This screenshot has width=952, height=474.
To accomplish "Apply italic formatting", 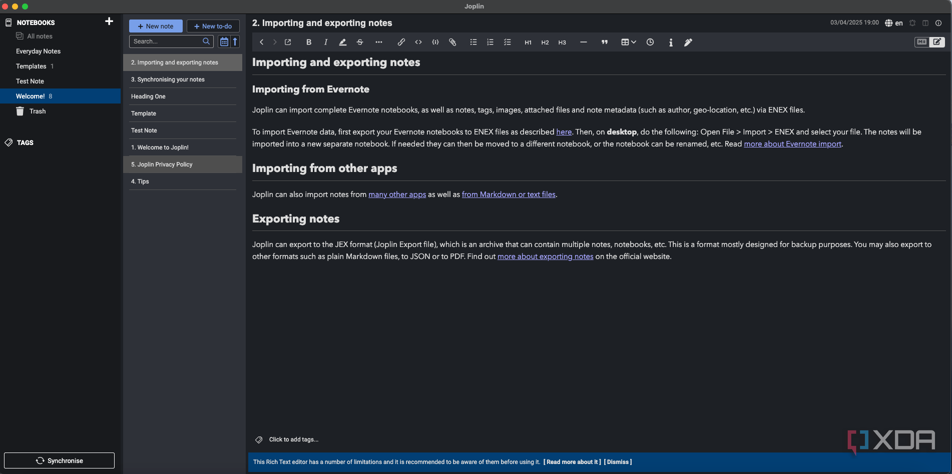I will pos(326,42).
